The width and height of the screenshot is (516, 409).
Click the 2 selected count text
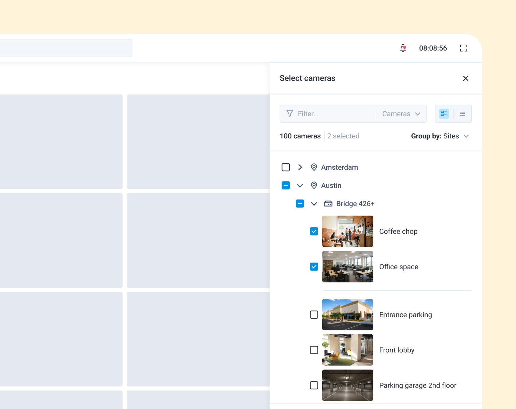[343, 136]
